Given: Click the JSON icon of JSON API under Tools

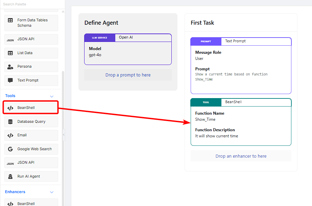Looking at the screenshot, I should (10, 164).
